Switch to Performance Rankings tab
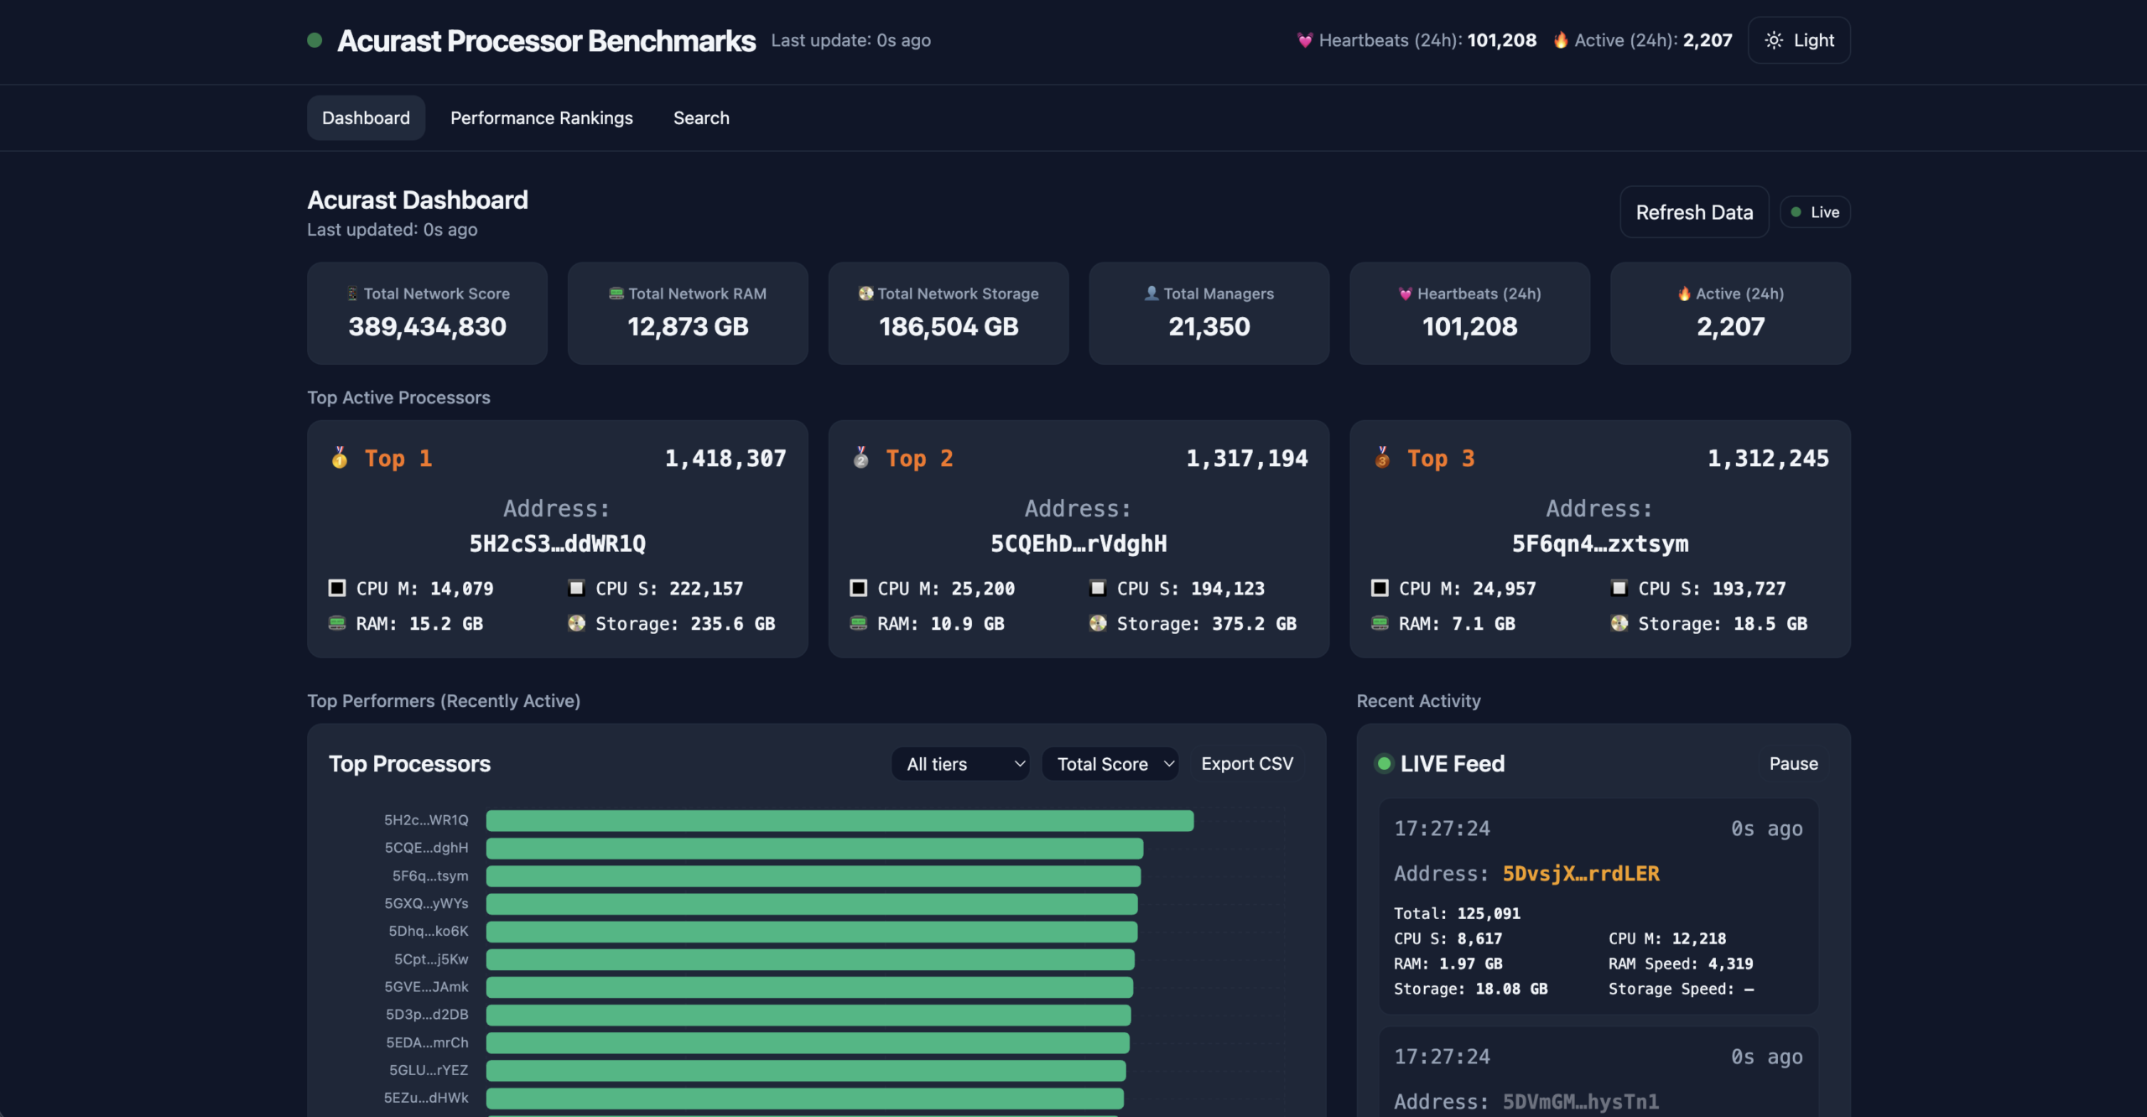 (x=542, y=117)
